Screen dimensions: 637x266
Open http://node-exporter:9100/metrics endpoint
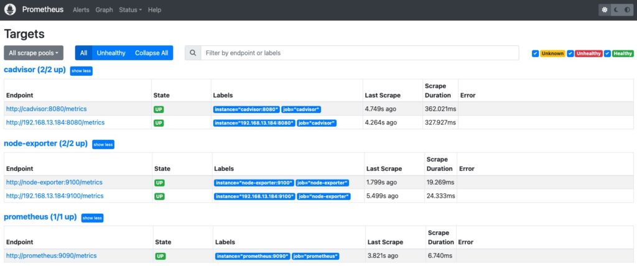(x=54, y=182)
